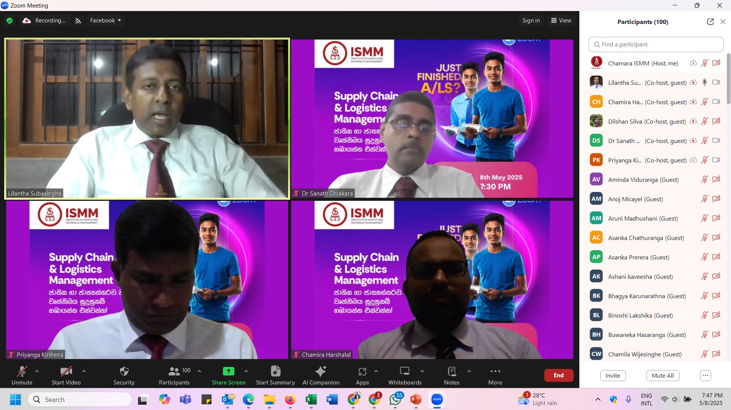
Task: Open the Apps panel
Action: (362, 375)
